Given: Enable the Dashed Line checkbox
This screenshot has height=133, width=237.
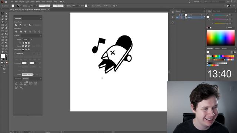Looking at the screenshot, I should (15, 54).
